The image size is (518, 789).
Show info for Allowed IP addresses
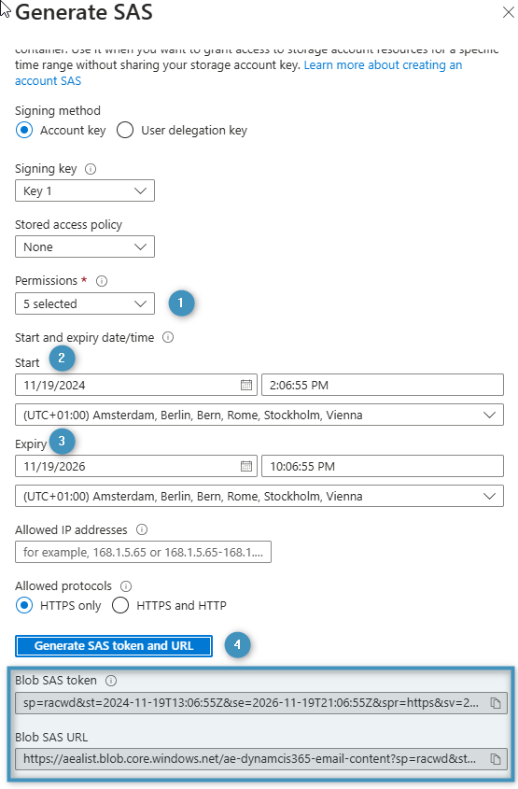(142, 529)
